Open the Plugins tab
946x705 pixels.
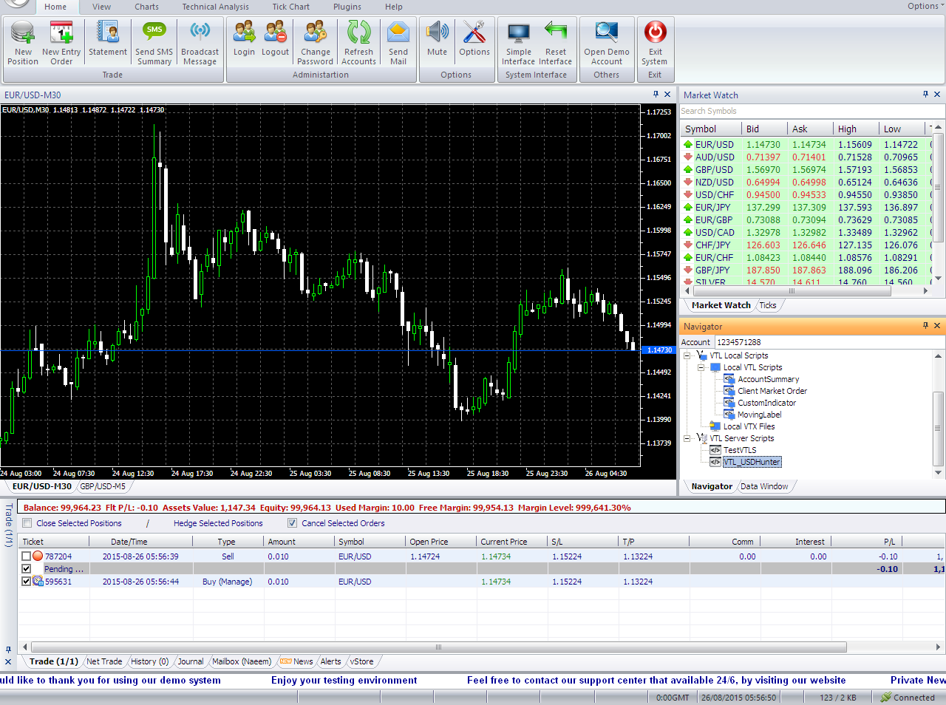coord(347,7)
